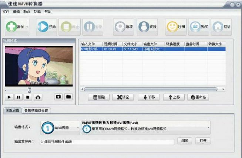Open the dropdown arrow beside 添加
This screenshot has width=242, height=158.
point(27,27)
